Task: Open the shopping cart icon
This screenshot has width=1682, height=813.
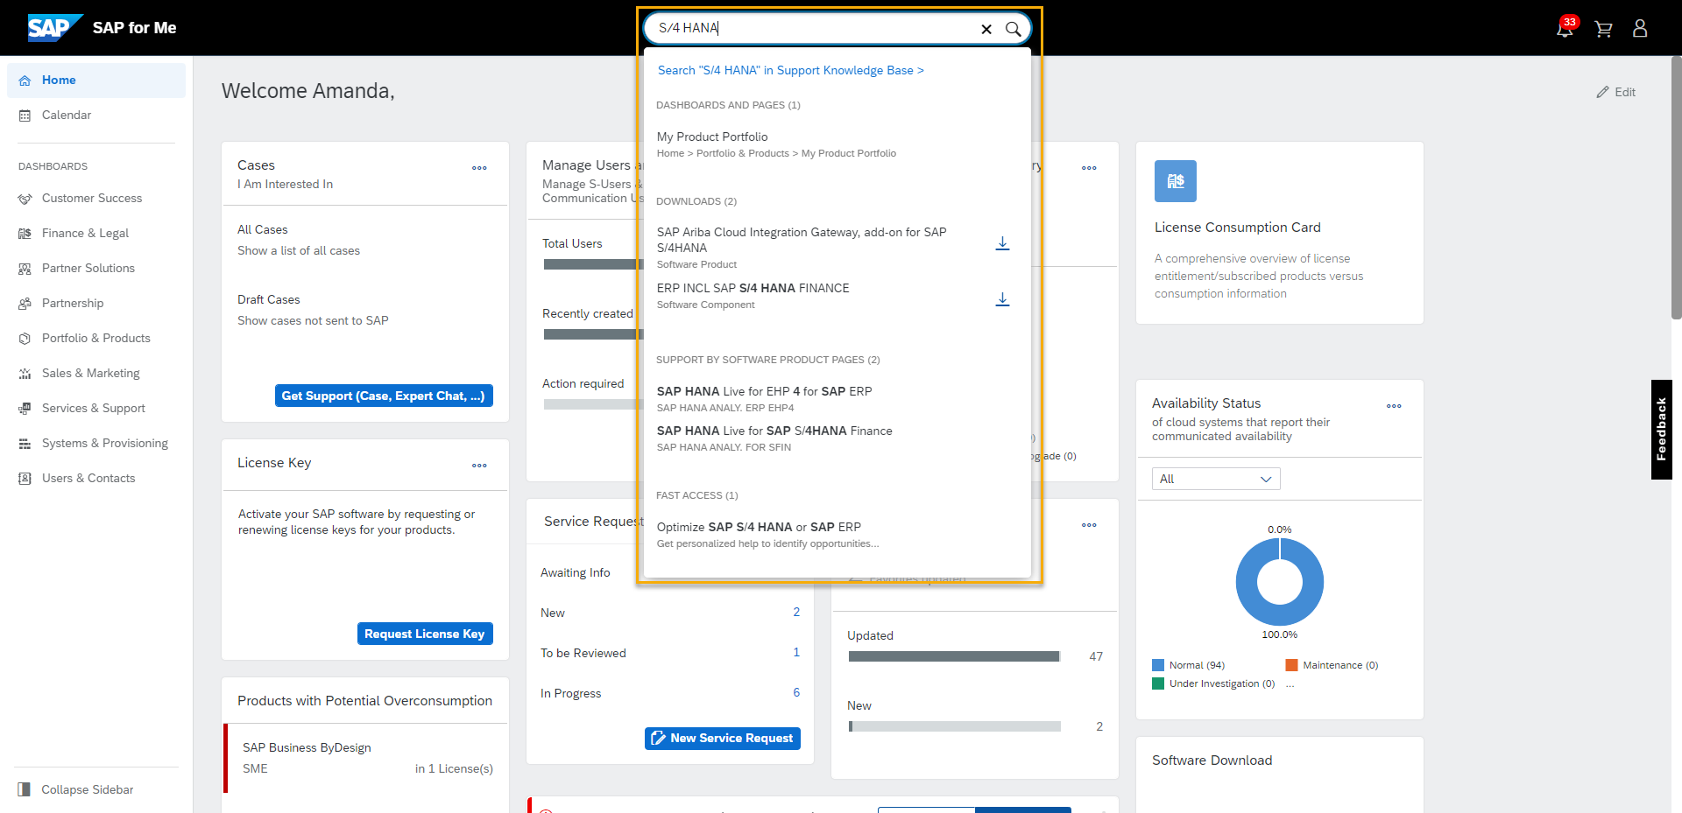Action: pyautogui.click(x=1603, y=29)
